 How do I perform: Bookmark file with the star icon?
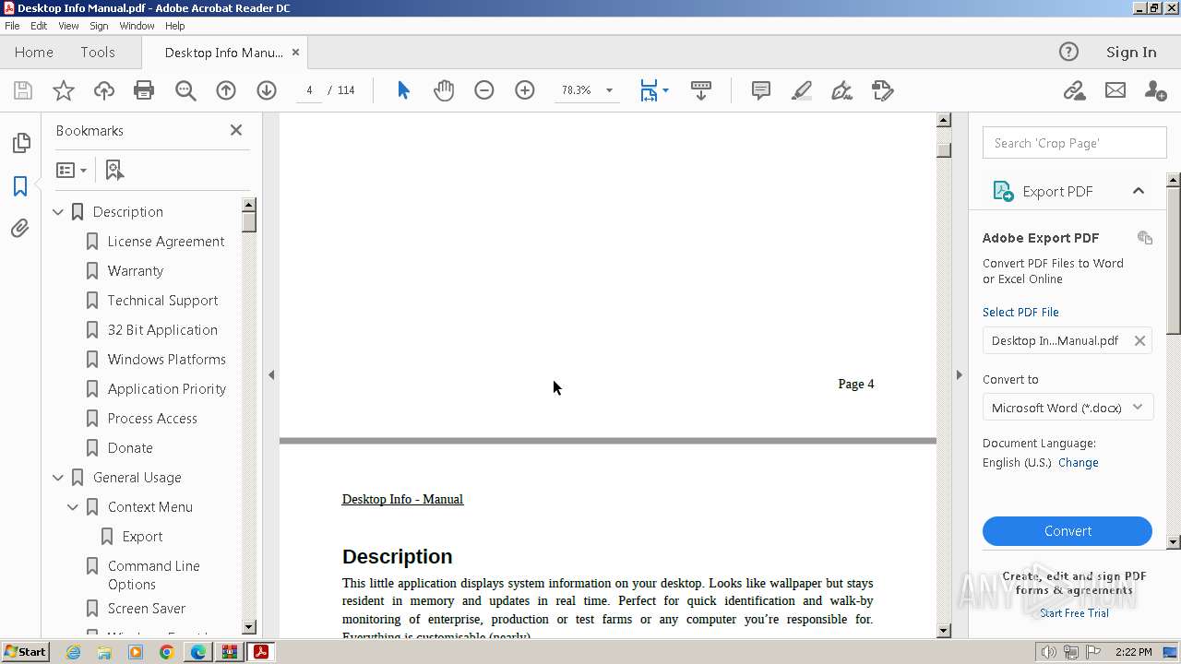[x=64, y=90]
